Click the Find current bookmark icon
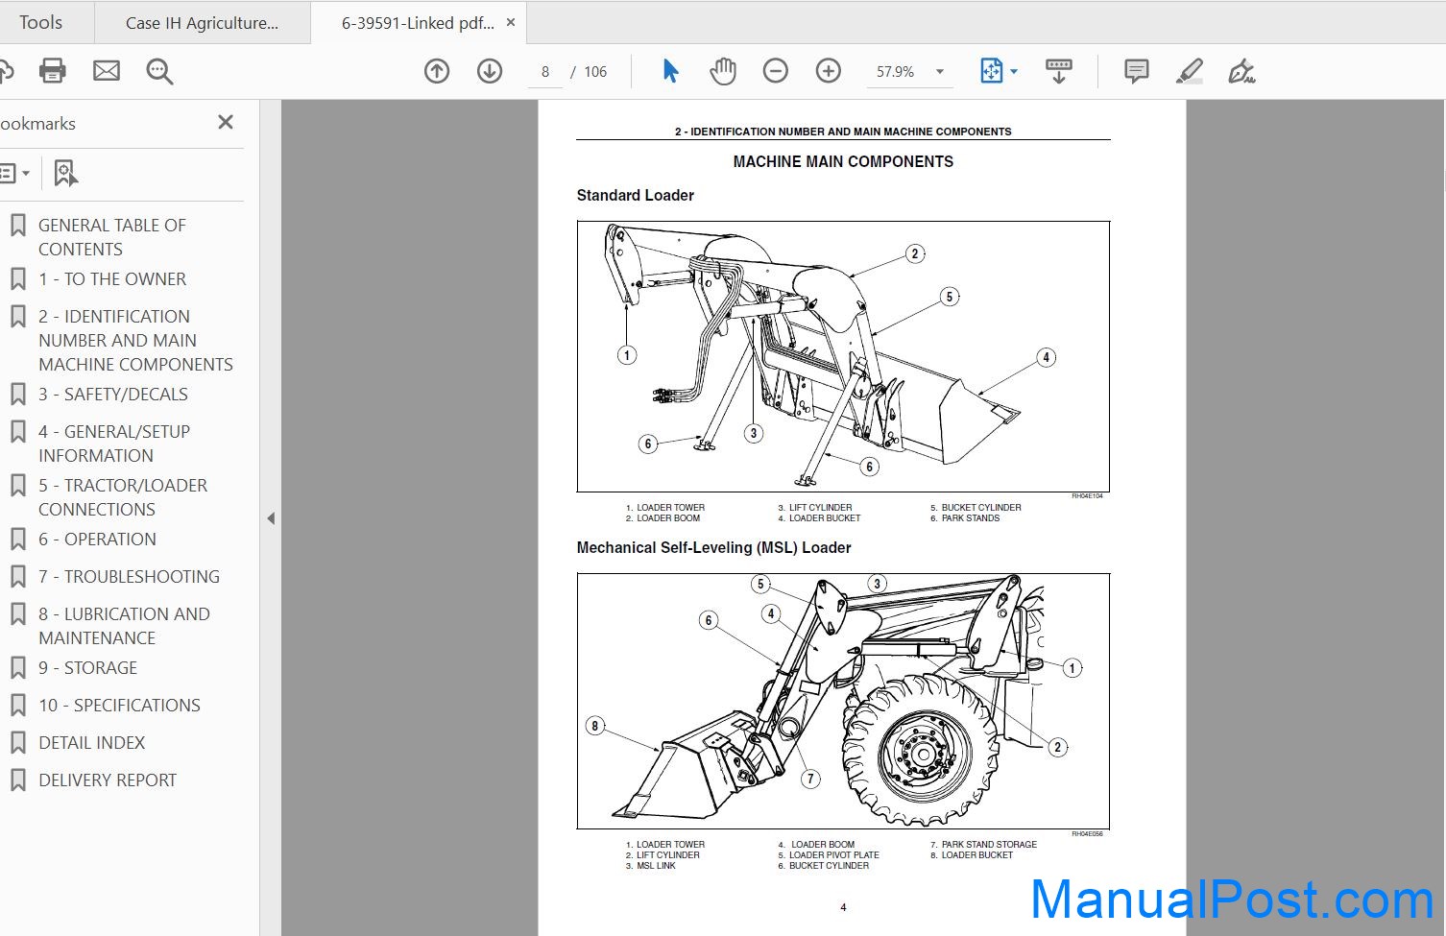The width and height of the screenshot is (1446, 936). [65, 174]
